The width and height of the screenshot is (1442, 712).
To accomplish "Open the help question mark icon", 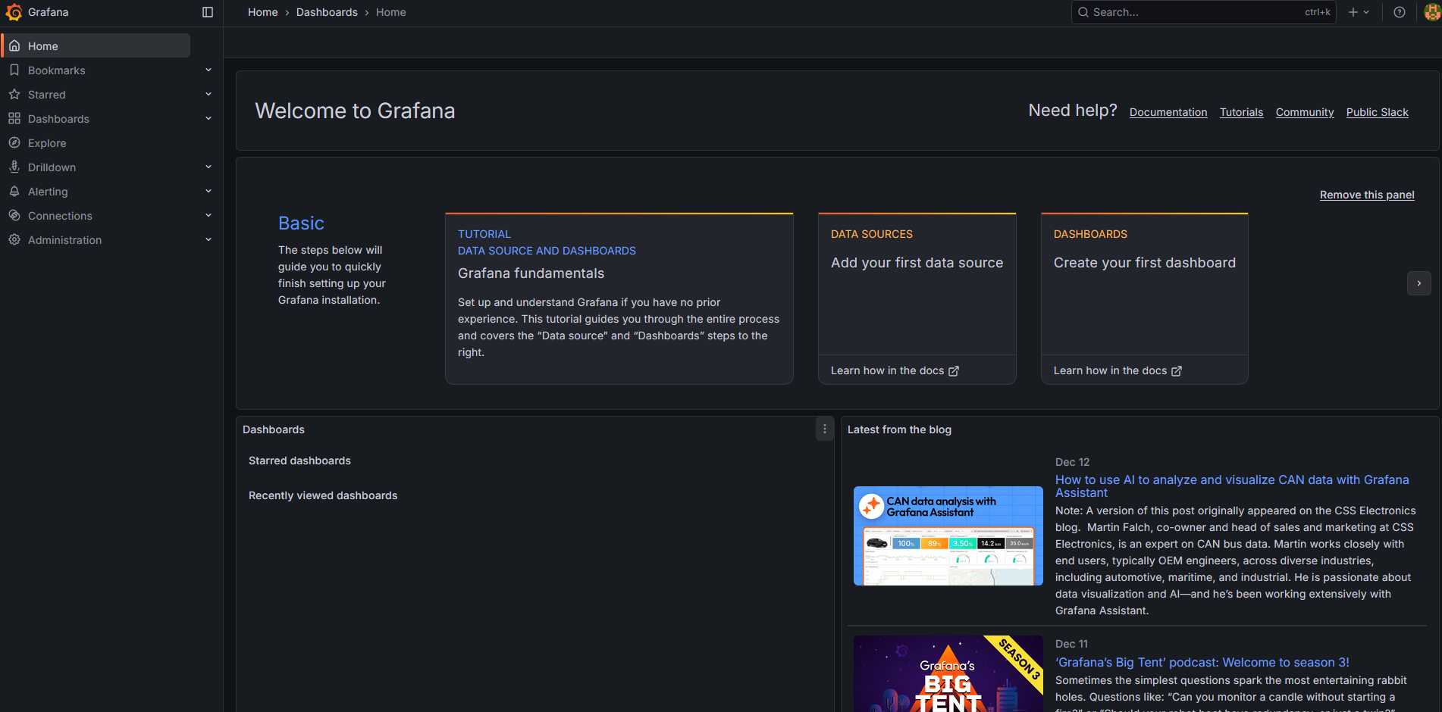I will click(1400, 12).
